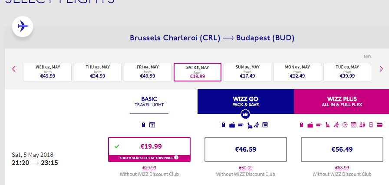This screenshot has height=185, width=389.
Task: Click the €60.09 non-member WIZZ GO link
Action: (246, 168)
